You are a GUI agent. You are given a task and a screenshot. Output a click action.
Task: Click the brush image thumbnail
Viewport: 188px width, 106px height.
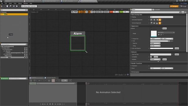tap(154, 34)
